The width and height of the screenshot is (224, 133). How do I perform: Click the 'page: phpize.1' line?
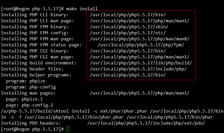coord(24,99)
